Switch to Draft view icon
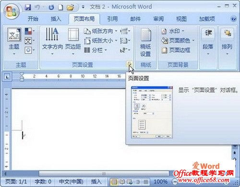The height and width of the screenshot is (187, 240). [145, 182]
